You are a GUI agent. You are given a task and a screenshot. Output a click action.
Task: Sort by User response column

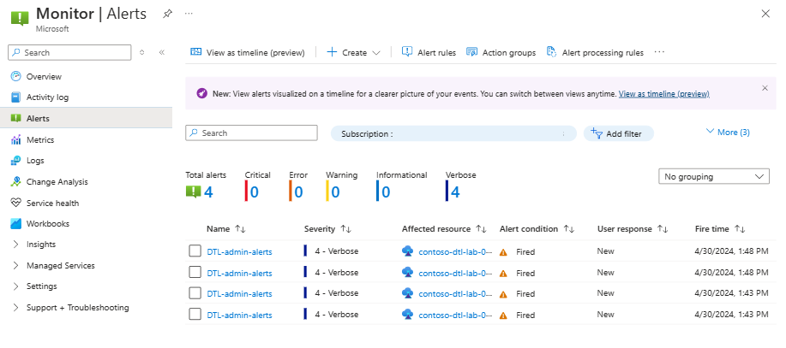click(x=633, y=229)
